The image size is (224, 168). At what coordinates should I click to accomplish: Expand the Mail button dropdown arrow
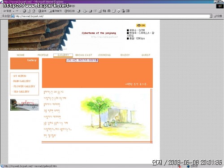pos(87,11)
